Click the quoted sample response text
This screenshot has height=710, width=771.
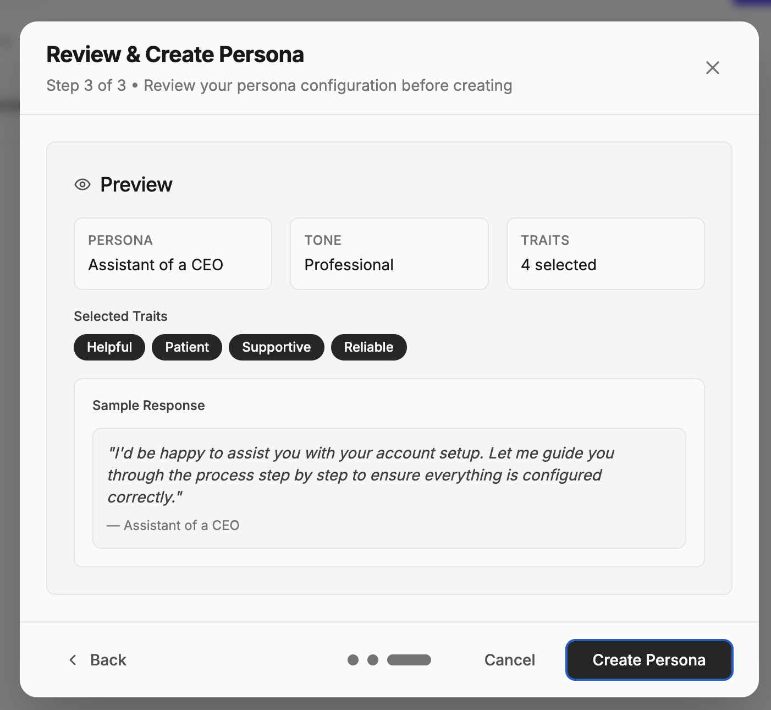(x=360, y=475)
